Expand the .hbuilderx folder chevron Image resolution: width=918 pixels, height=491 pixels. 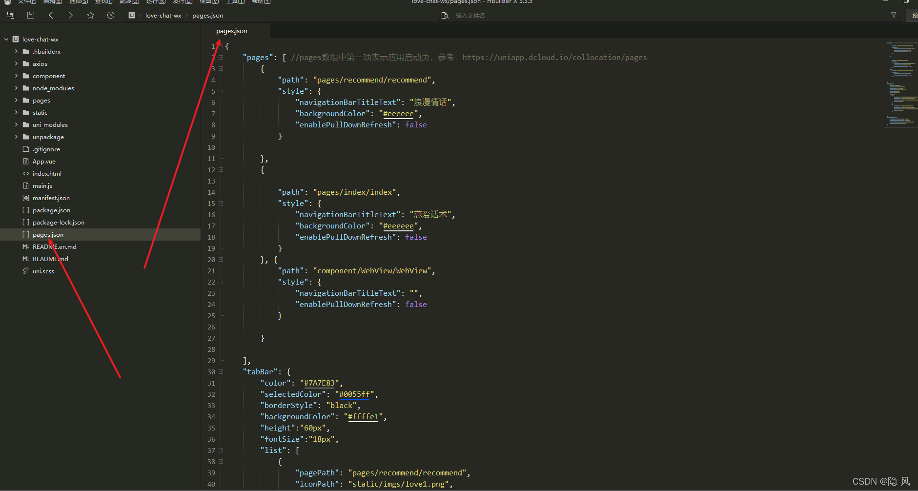(x=16, y=51)
